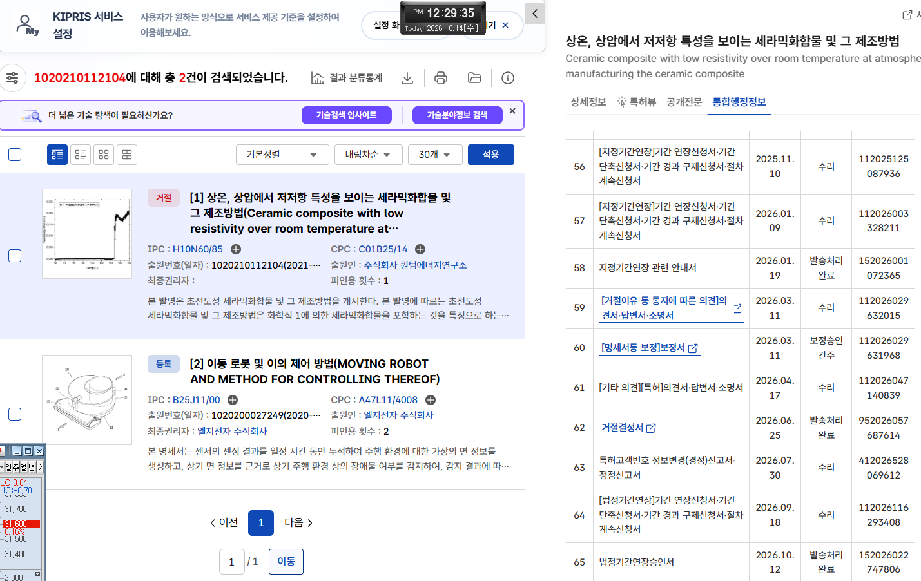Open the folder save icon

pos(474,78)
